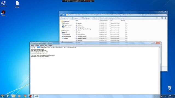Select the Hardware file
Viewport: 175px width, 98px height.
click(x=80, y=40)
